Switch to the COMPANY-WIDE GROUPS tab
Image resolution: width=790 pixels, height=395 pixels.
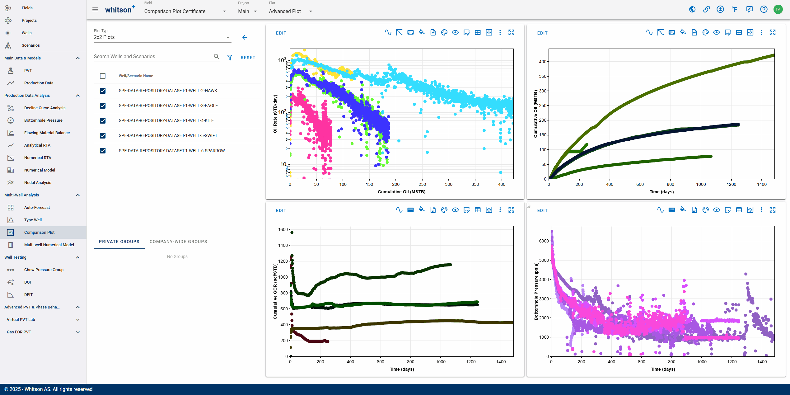(x=178, y=242)
